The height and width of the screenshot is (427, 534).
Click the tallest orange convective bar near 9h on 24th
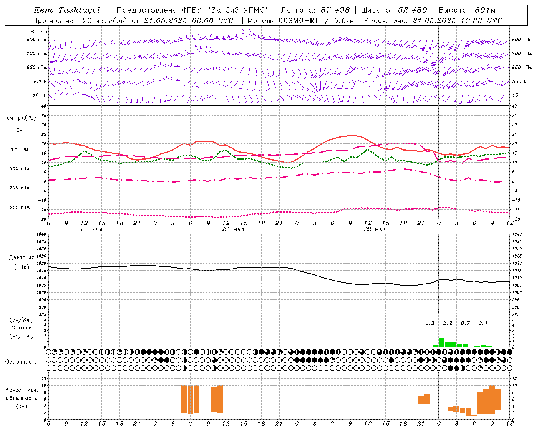tap(492, 399)
